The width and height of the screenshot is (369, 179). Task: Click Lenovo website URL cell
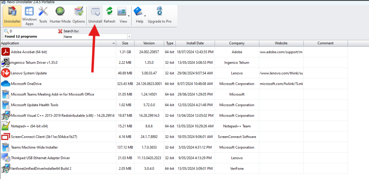tap(281, 73)
